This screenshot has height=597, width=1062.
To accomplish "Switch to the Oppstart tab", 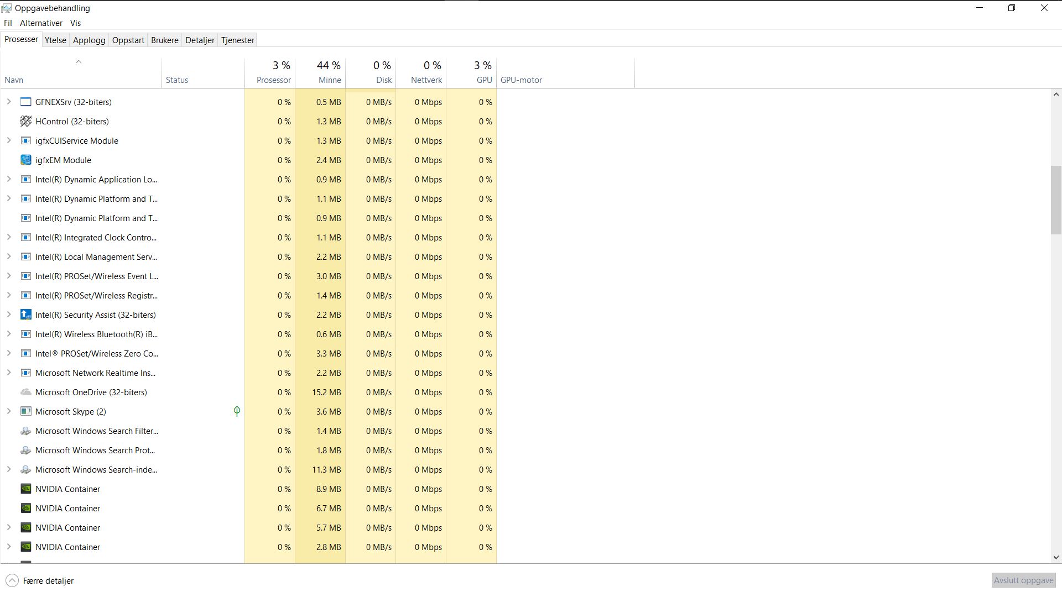I will click(x=128, y=40).
